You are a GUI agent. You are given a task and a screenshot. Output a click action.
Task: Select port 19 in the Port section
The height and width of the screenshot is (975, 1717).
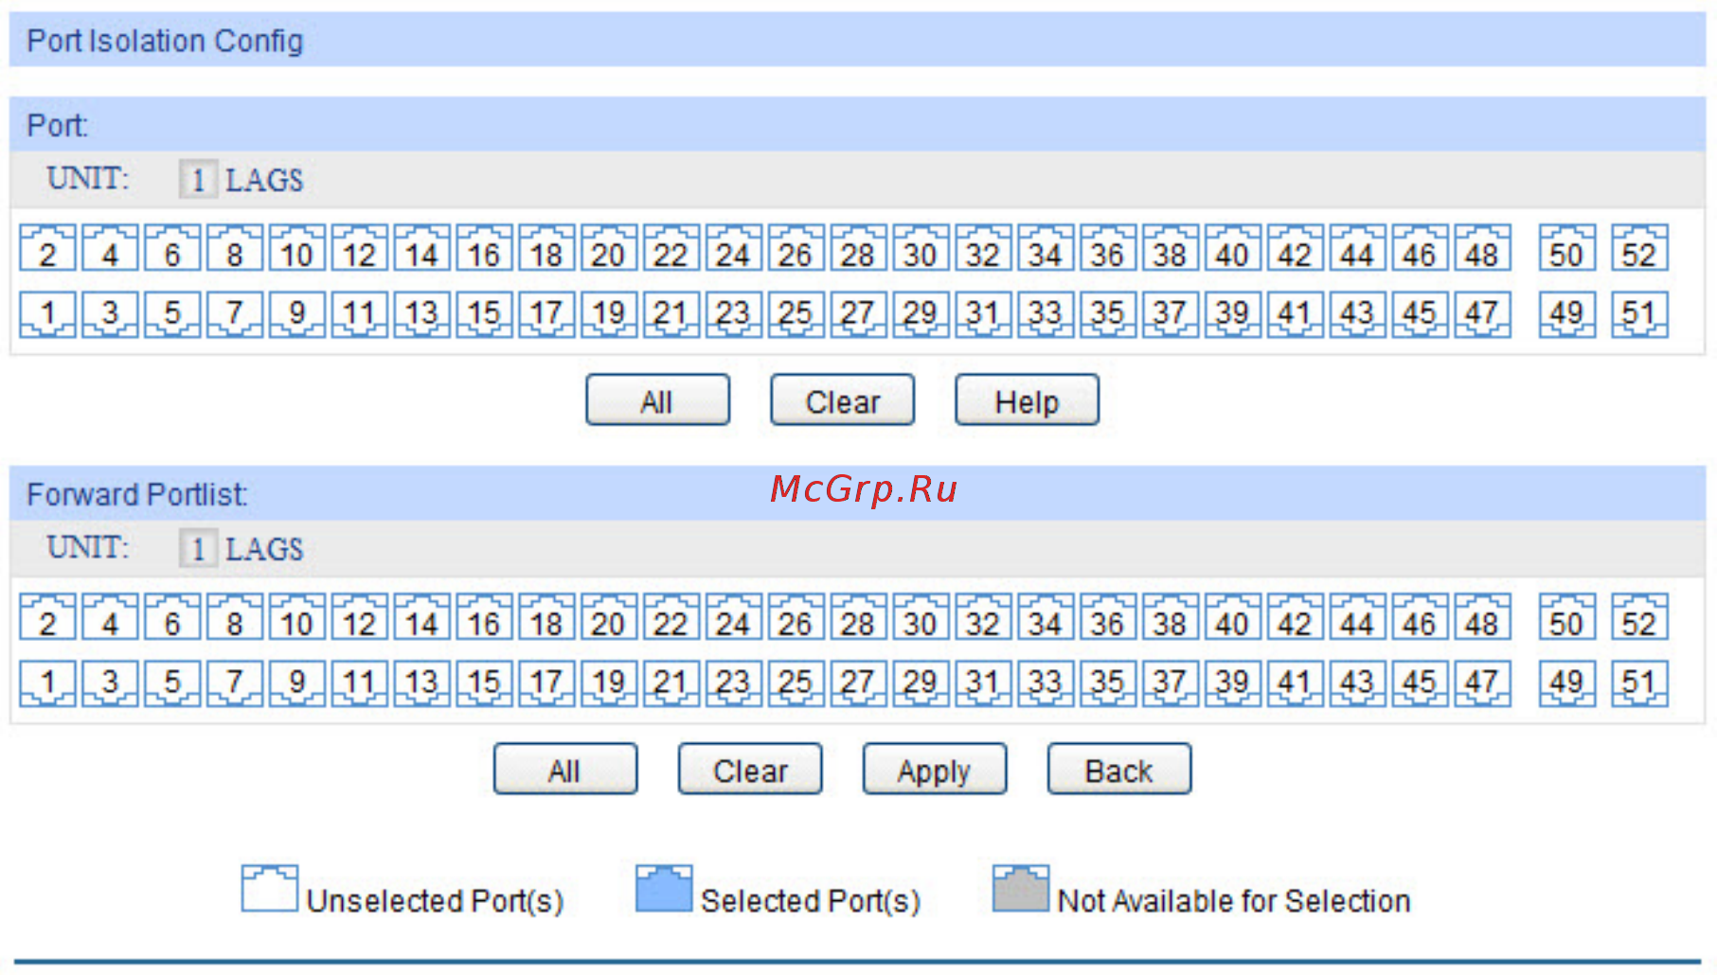(609, 314)
